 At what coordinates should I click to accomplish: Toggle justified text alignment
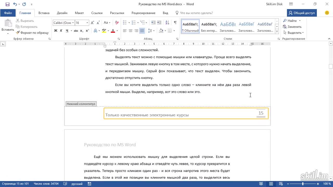[x=142, y=31]
